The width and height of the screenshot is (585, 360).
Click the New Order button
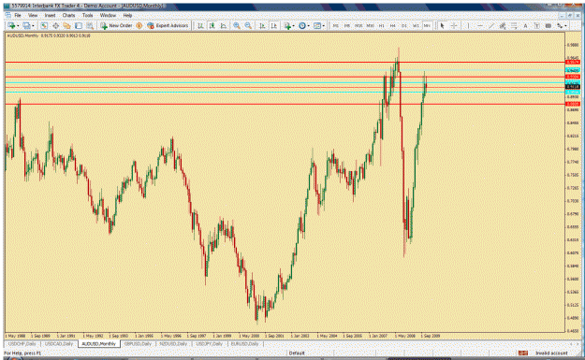click(x=116, y=26)
